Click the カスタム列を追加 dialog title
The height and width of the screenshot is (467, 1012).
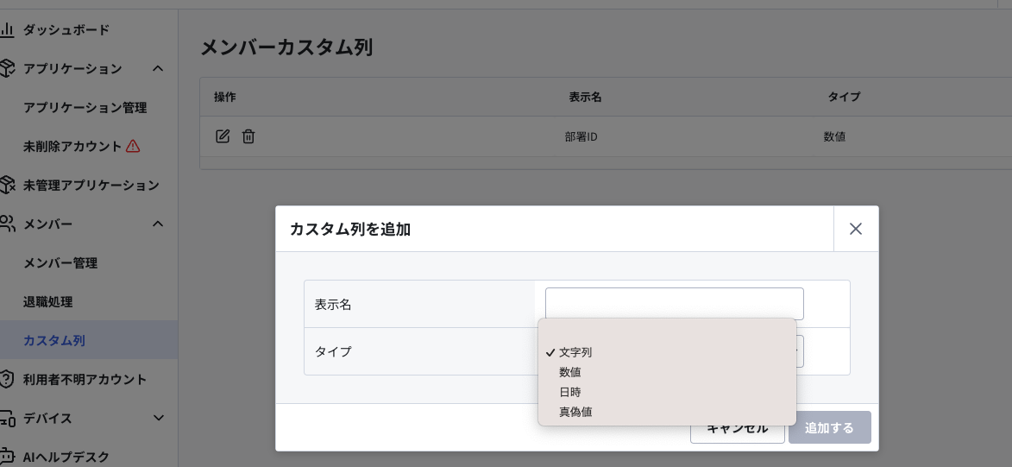click(x=350, y=229)
